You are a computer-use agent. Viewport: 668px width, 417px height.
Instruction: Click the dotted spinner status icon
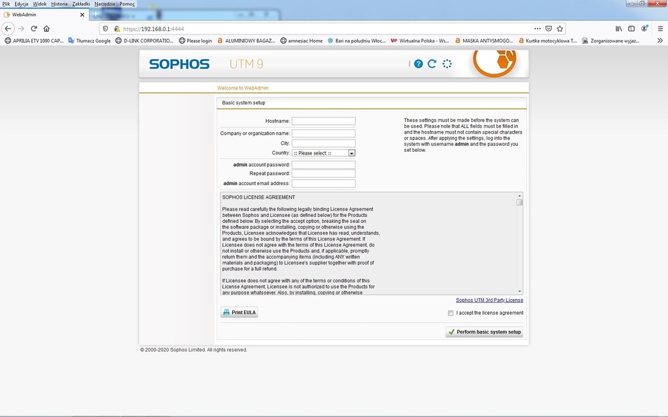(x=447, y=64)
